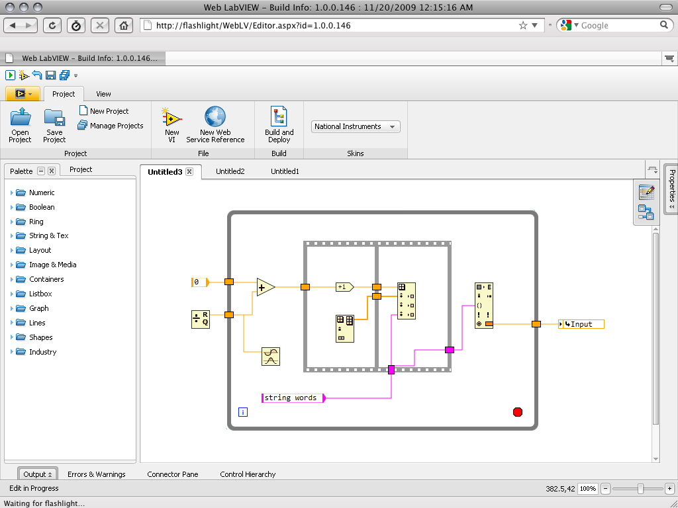Switch to front panel editor icon
This screenshot has height=508, width=678.
tap(646, 192)
